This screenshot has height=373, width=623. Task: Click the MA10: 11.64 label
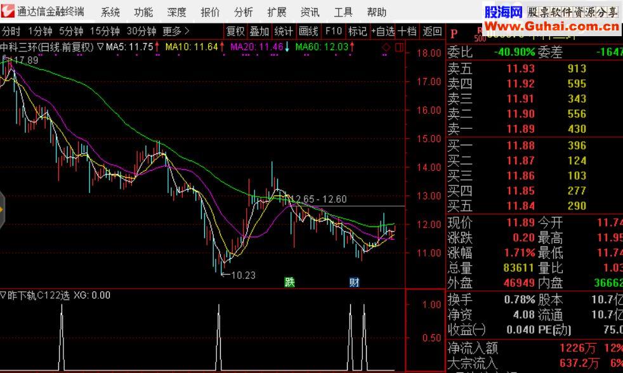point(192,47)
